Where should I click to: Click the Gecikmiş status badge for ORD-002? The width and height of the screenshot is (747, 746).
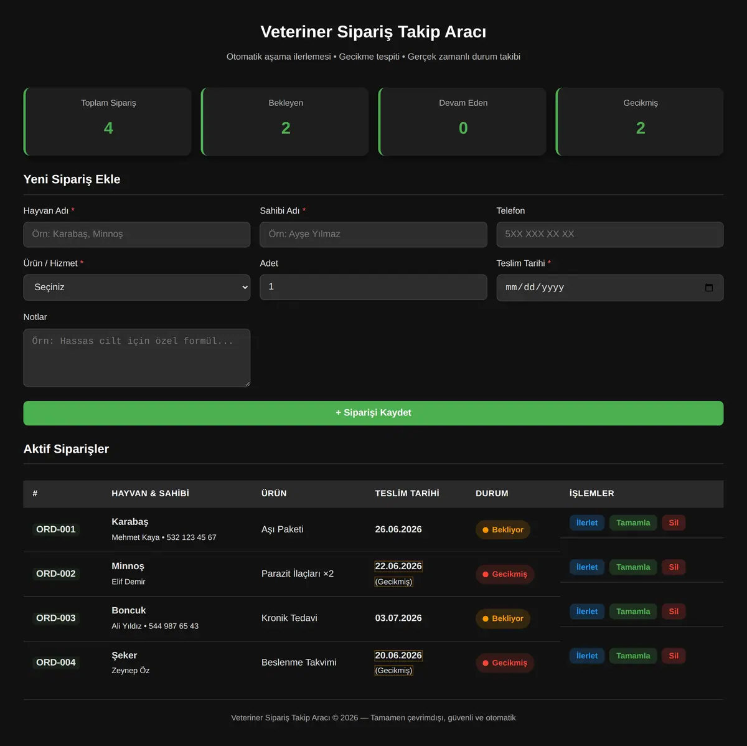505,574
